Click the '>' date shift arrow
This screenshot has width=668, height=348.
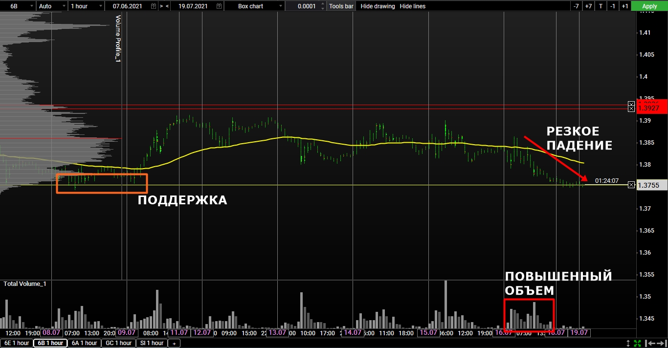[161, 6]
